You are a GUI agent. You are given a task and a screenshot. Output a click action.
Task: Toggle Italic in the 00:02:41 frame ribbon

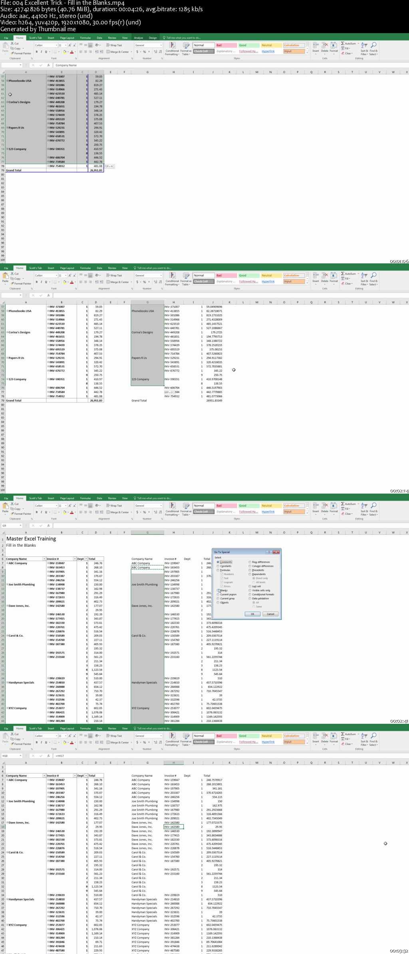(41, 512)
